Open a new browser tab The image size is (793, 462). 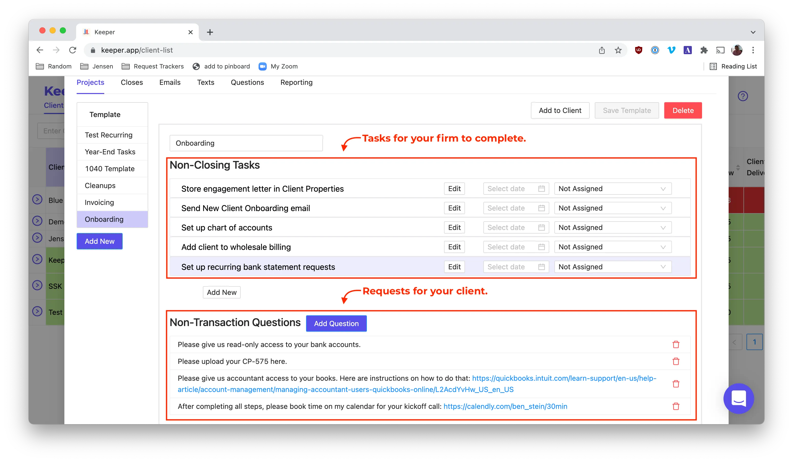pyautogui.click(x=210, y=32)
